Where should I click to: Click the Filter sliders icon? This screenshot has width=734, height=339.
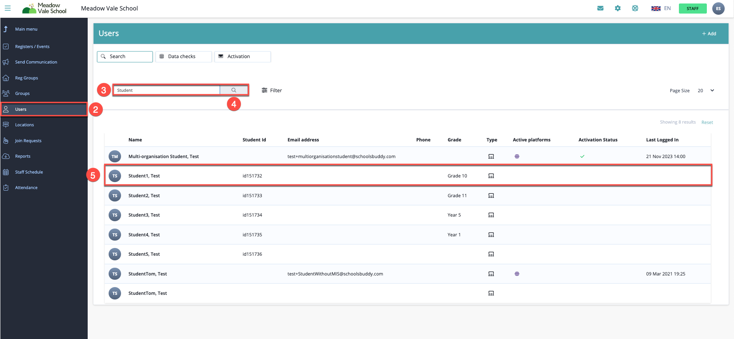[x=265, y=90]
